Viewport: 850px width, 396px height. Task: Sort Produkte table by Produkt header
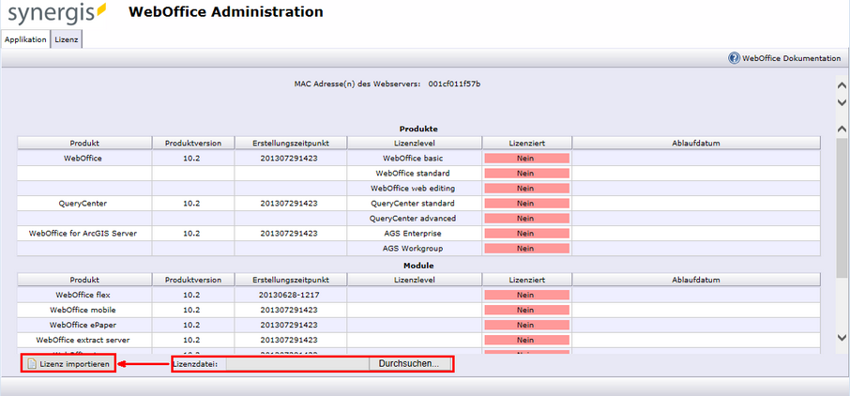click(x=84, y=143)
